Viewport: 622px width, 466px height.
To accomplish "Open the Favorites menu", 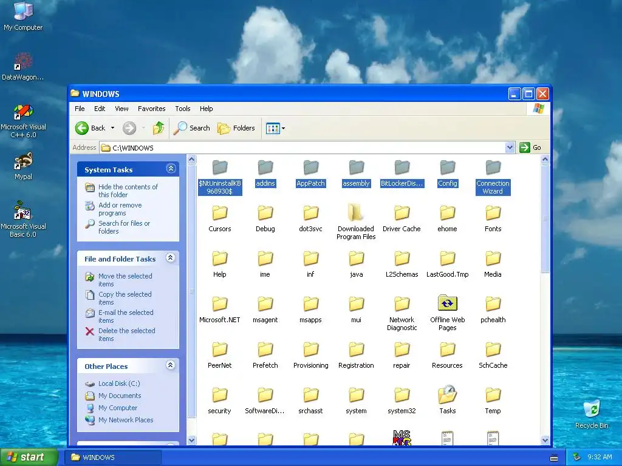I will 151,109.
